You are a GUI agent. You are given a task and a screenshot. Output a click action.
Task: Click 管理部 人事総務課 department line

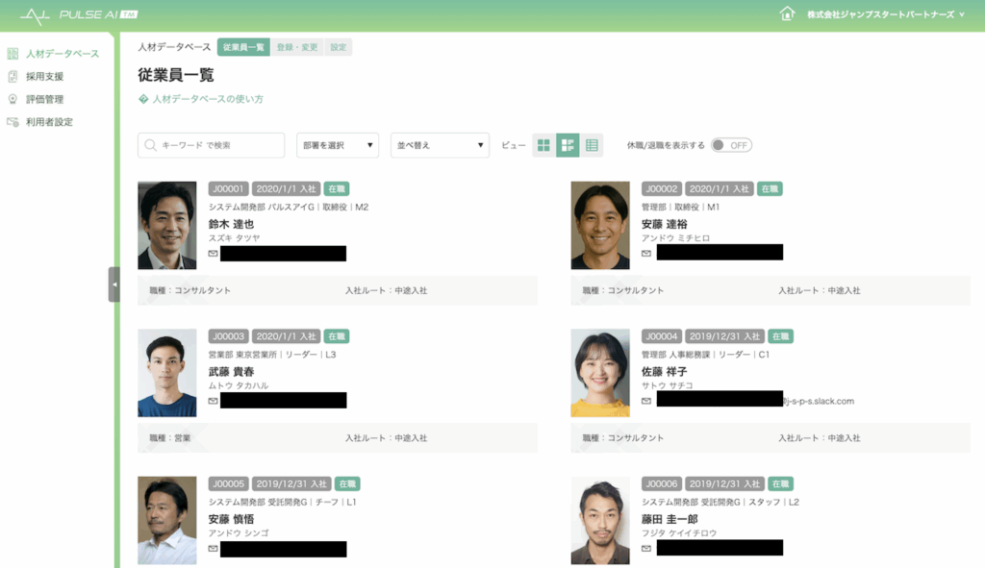point(705,355)
